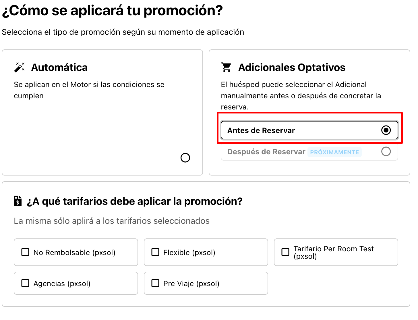This screenshot has width=418, height=320.
Task: Toggle the Pre Viaje (pxsol) checkbox
Action: pos(155,283)
